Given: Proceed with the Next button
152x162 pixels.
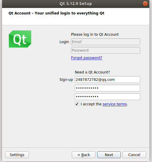Looking at the screenshot, I should (x=109, y=155).
